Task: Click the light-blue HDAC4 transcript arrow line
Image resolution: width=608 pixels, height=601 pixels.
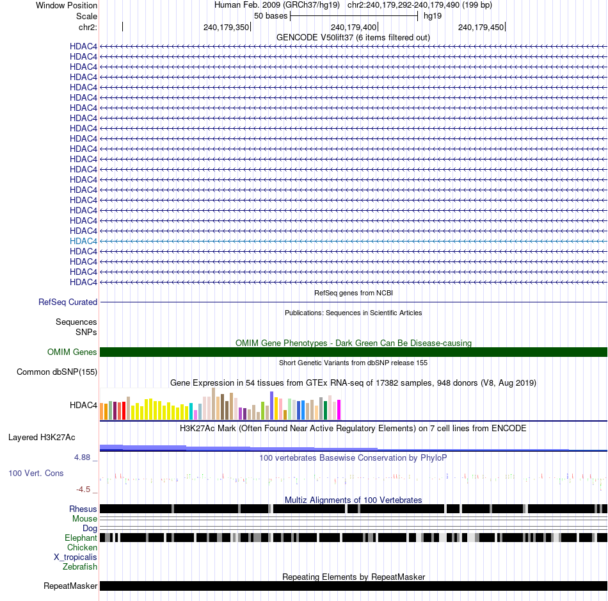Action: [x=354, y=241]
